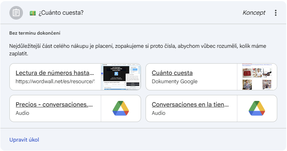
Task: Open the three-dot more options menu
Action: pos(276,13)
